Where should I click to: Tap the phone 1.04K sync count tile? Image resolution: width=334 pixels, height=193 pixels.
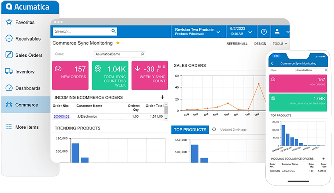298,102
